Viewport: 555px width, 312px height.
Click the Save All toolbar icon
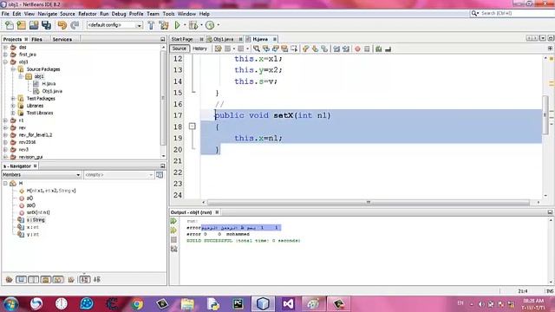(x=46, y=25)
